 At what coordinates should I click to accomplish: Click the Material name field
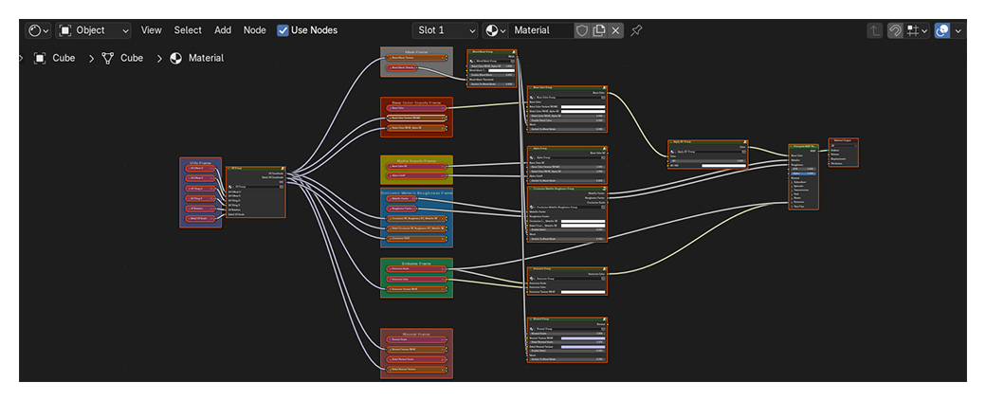pyautogui.click(x=540, y=30)
